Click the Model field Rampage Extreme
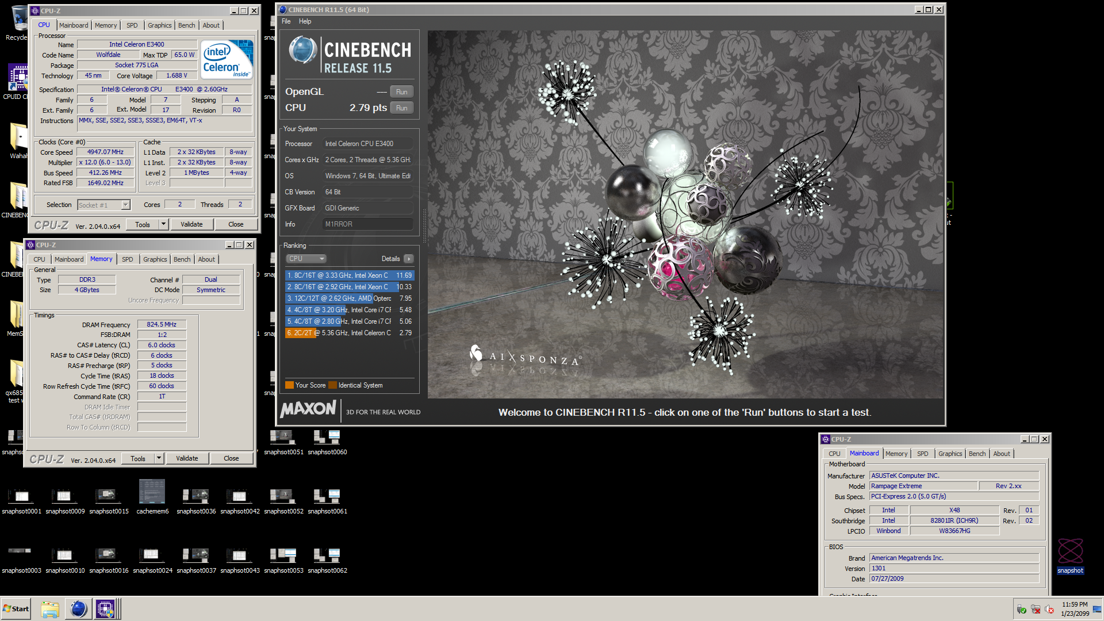The height and width of the screenshot is (621, 1104). click(923, 486)
